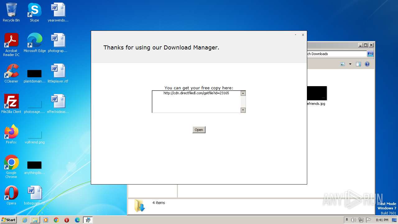This screenshot has height=224, width=398.
Task: Select the Google Chrome desktop shortcut
Action: [x=11, y=167]
